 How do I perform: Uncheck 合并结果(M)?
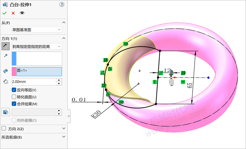pos(14,104)
